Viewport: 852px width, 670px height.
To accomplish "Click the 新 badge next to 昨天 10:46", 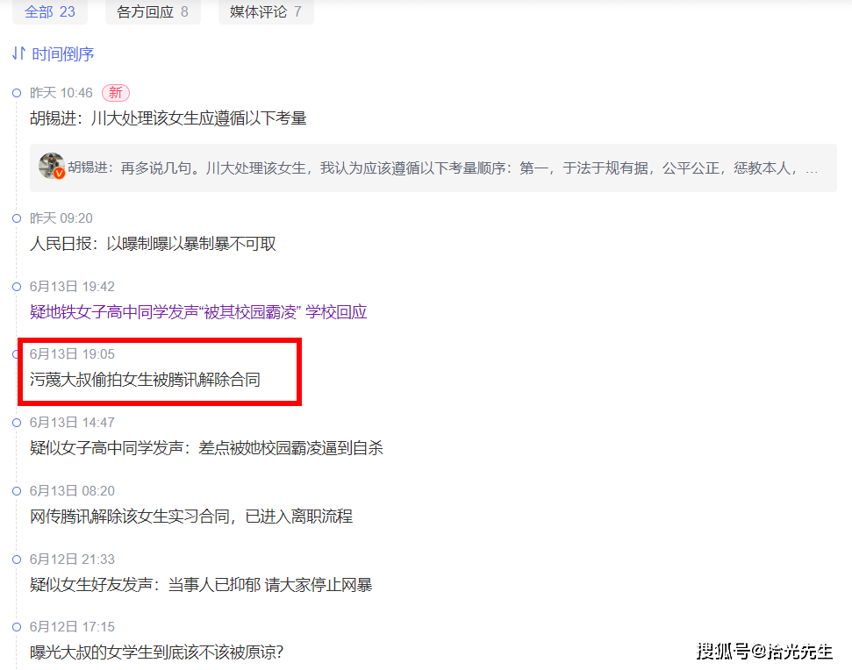I will point(116,93).
